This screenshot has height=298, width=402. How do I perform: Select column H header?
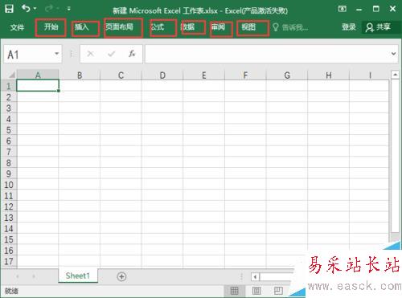(x=329, y=75)
